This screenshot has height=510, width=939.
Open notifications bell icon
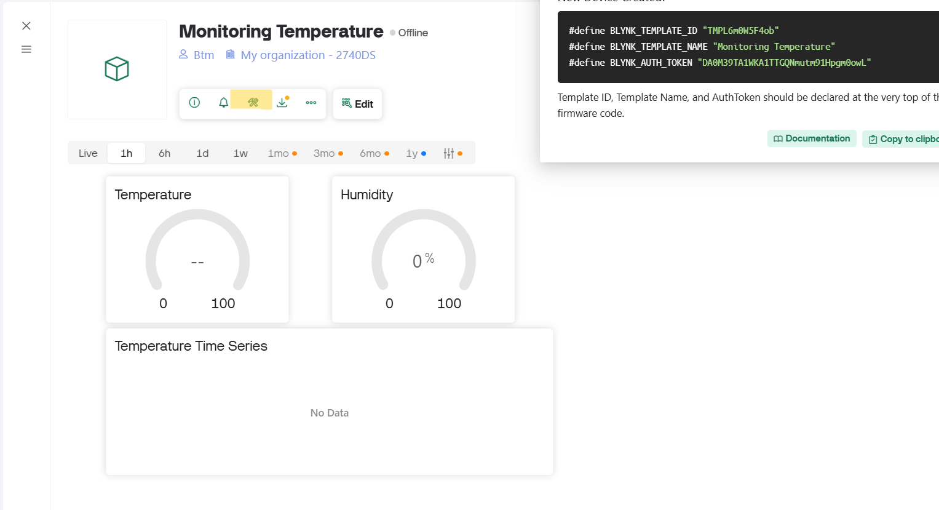coord(224,103)
